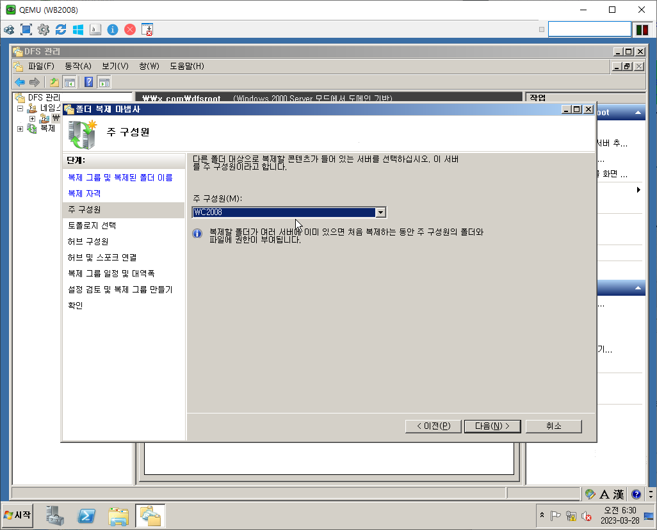Click the 토폴로지 선택 step text
The image size is (657, 530).
point(92,225)
